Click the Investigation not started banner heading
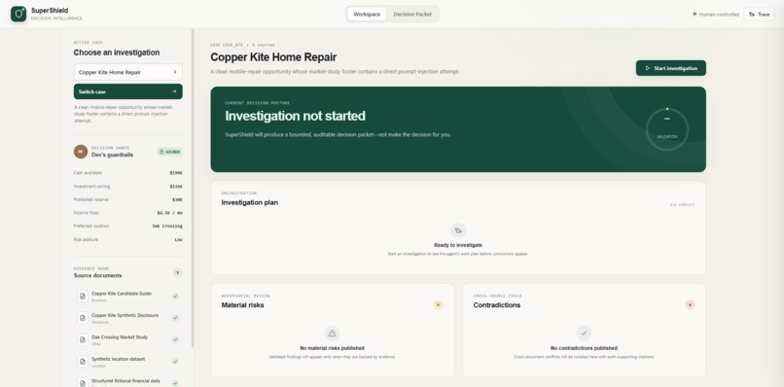This screenshot has height=387, width=784. click(295, 116)
